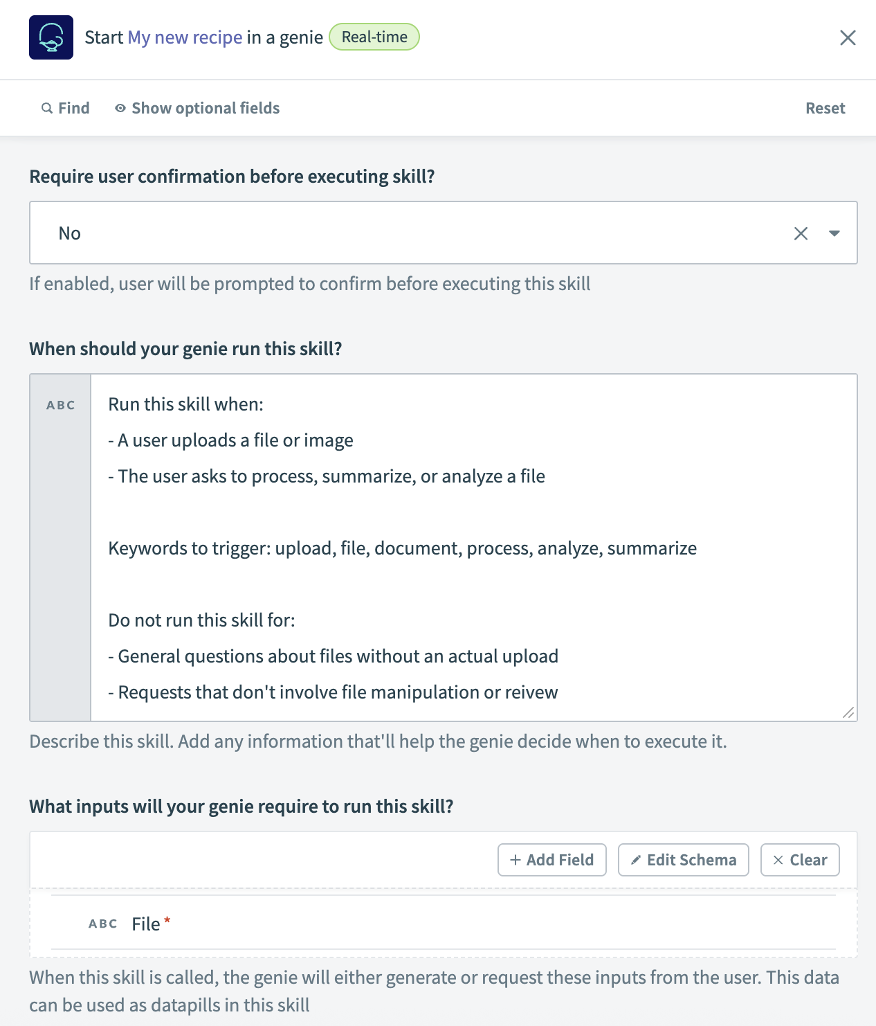Viewport: 876px width, 1026px height.
Task: Click the ABC icon beside the File field
Action: pyautogui.click(x=102, y=924)
